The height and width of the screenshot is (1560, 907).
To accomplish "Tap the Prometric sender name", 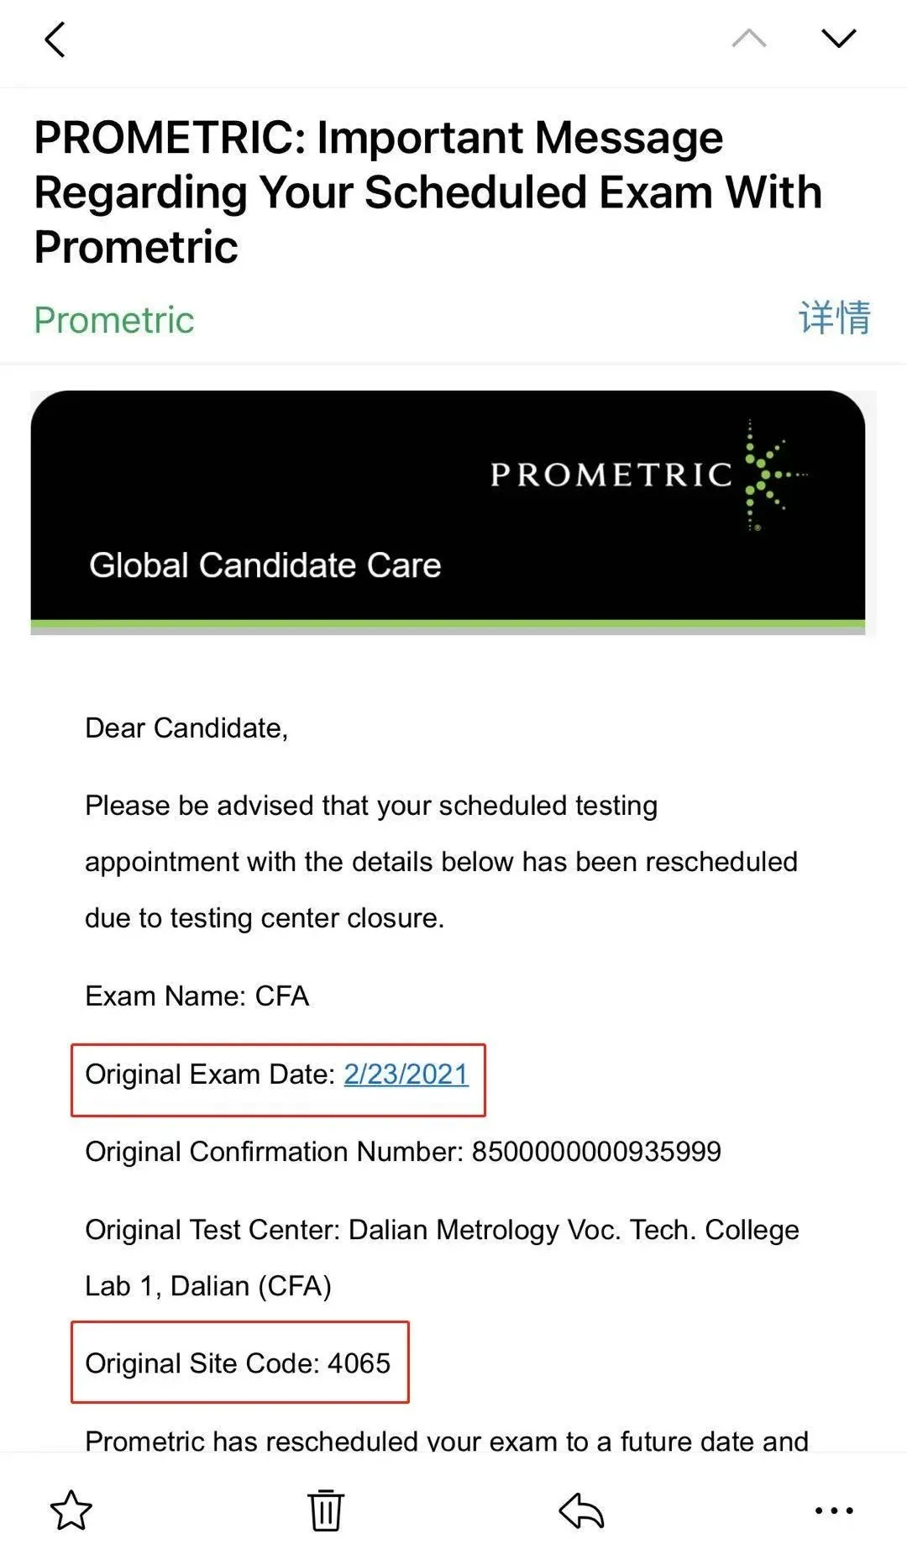I will click(114, 320).
